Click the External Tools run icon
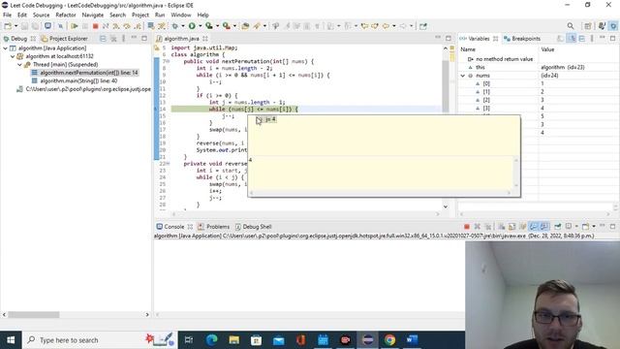620x349 pixels. coord(226,26)
